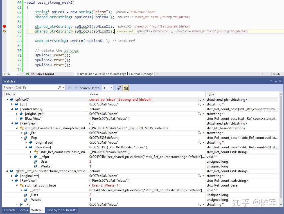Click the red breakpoint dot on line 65
The height and width of the screenshot is (214, 284).
coord(4,26)
